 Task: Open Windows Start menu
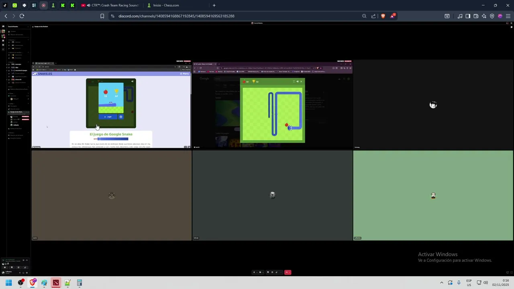point(8,283)
